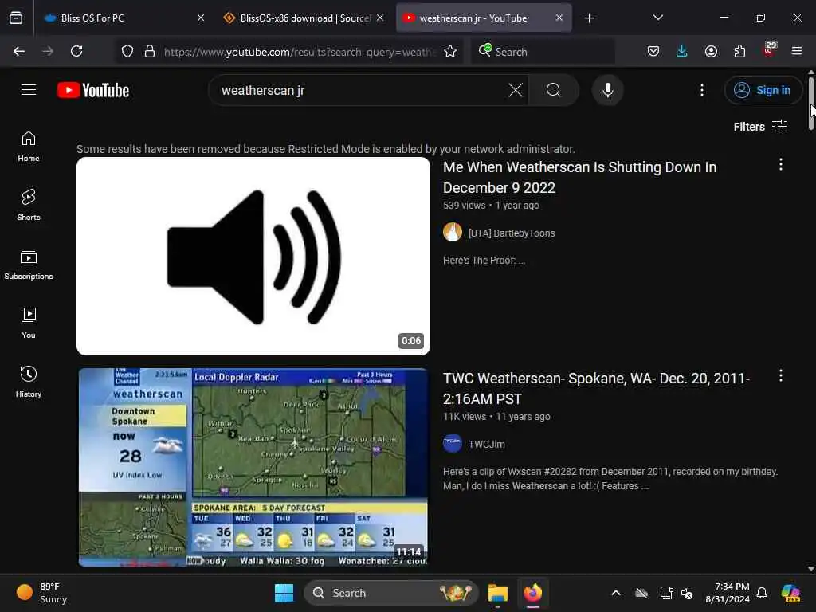816x612 pixels.
Task: Clear the YouTube search query
Action: point(516,90)
